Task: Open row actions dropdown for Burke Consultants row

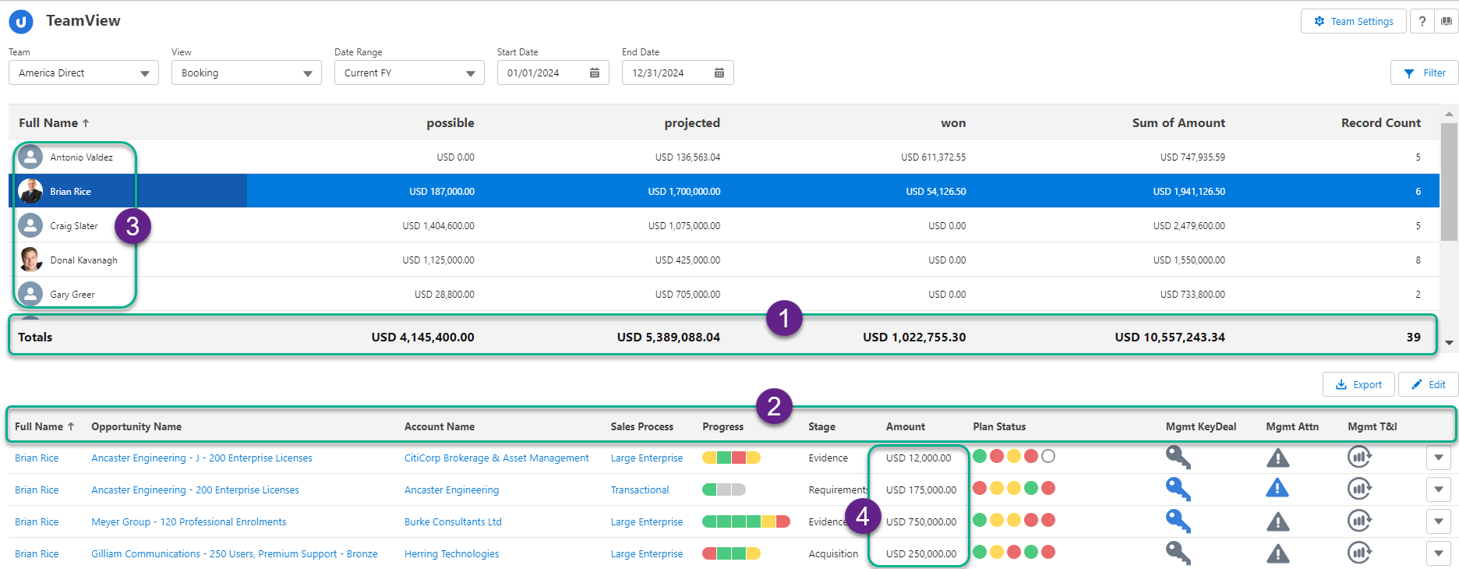Action: tap(1438, 521)
